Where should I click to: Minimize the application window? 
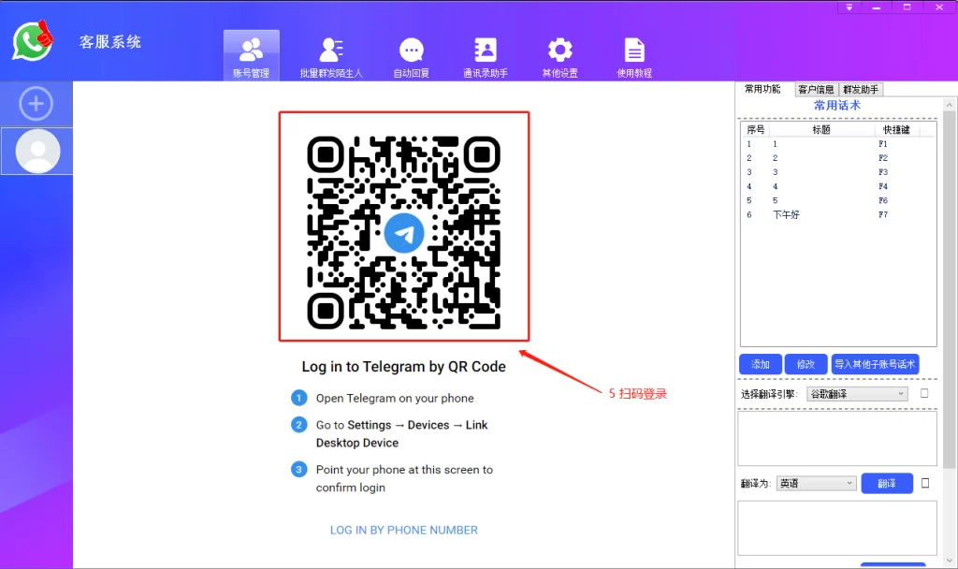pyautogui.click(x=876, y=7)
